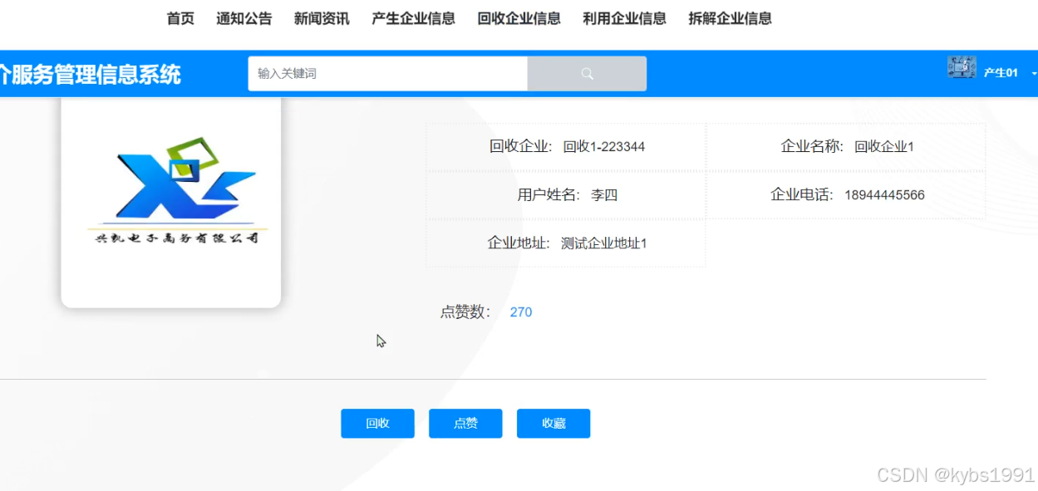
Task: Click the 回收 button
Action: tap(377, 424)
